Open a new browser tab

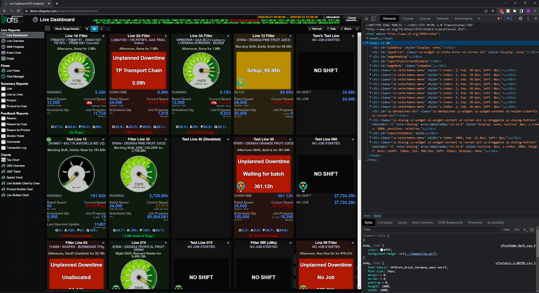pos(57,3)
